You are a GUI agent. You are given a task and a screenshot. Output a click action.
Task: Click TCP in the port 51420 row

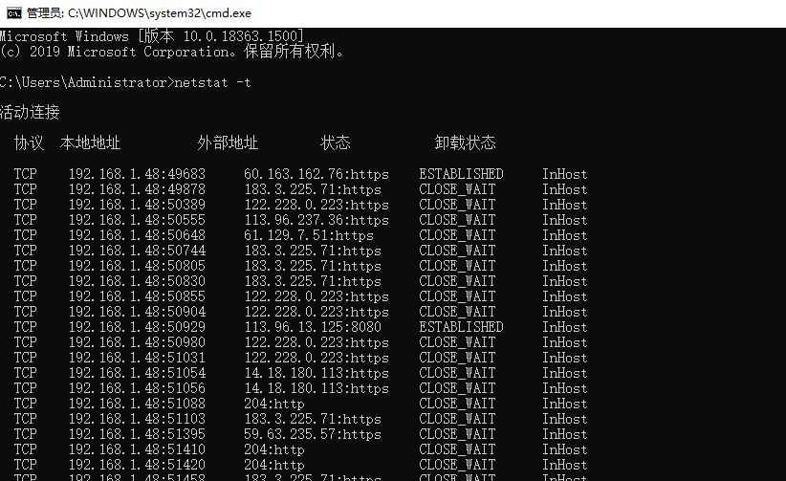coord(25,465)
